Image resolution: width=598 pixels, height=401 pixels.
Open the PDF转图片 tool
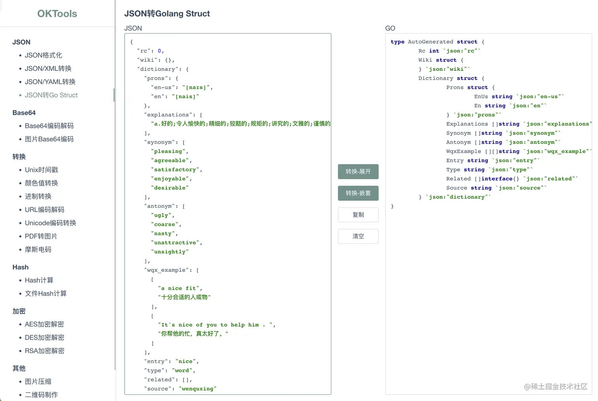tap(41, 236)
